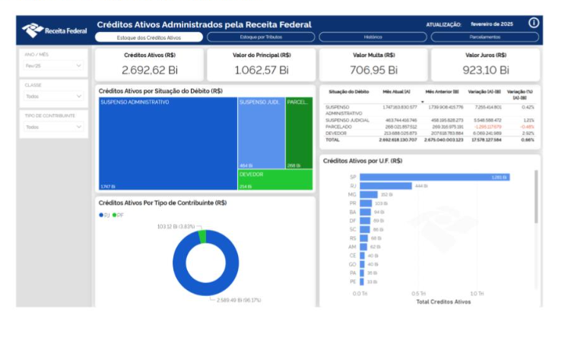Expand the CLASSE filter dropdown

(52, 96)
